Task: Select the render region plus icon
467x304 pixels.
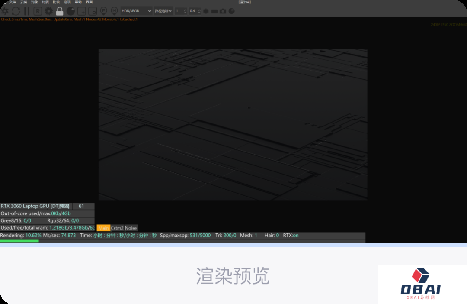Action: [x=81, y=11]
